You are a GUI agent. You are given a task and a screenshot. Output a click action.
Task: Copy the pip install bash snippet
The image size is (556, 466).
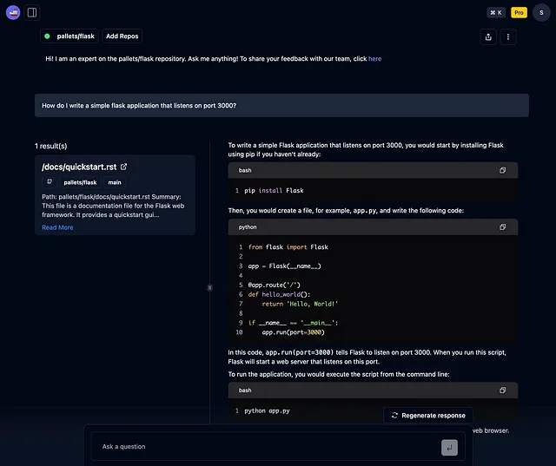[502, 170]
